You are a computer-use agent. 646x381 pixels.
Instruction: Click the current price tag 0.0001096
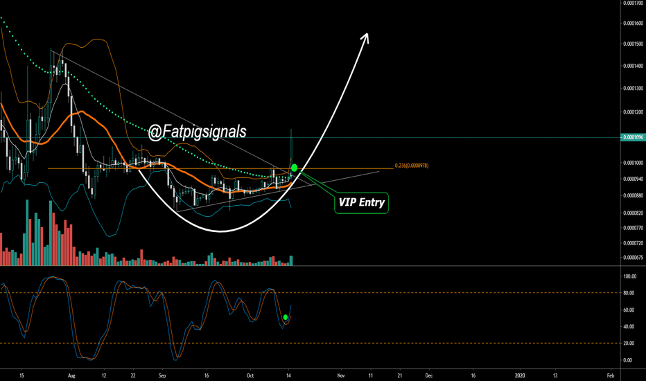(634, 138)
